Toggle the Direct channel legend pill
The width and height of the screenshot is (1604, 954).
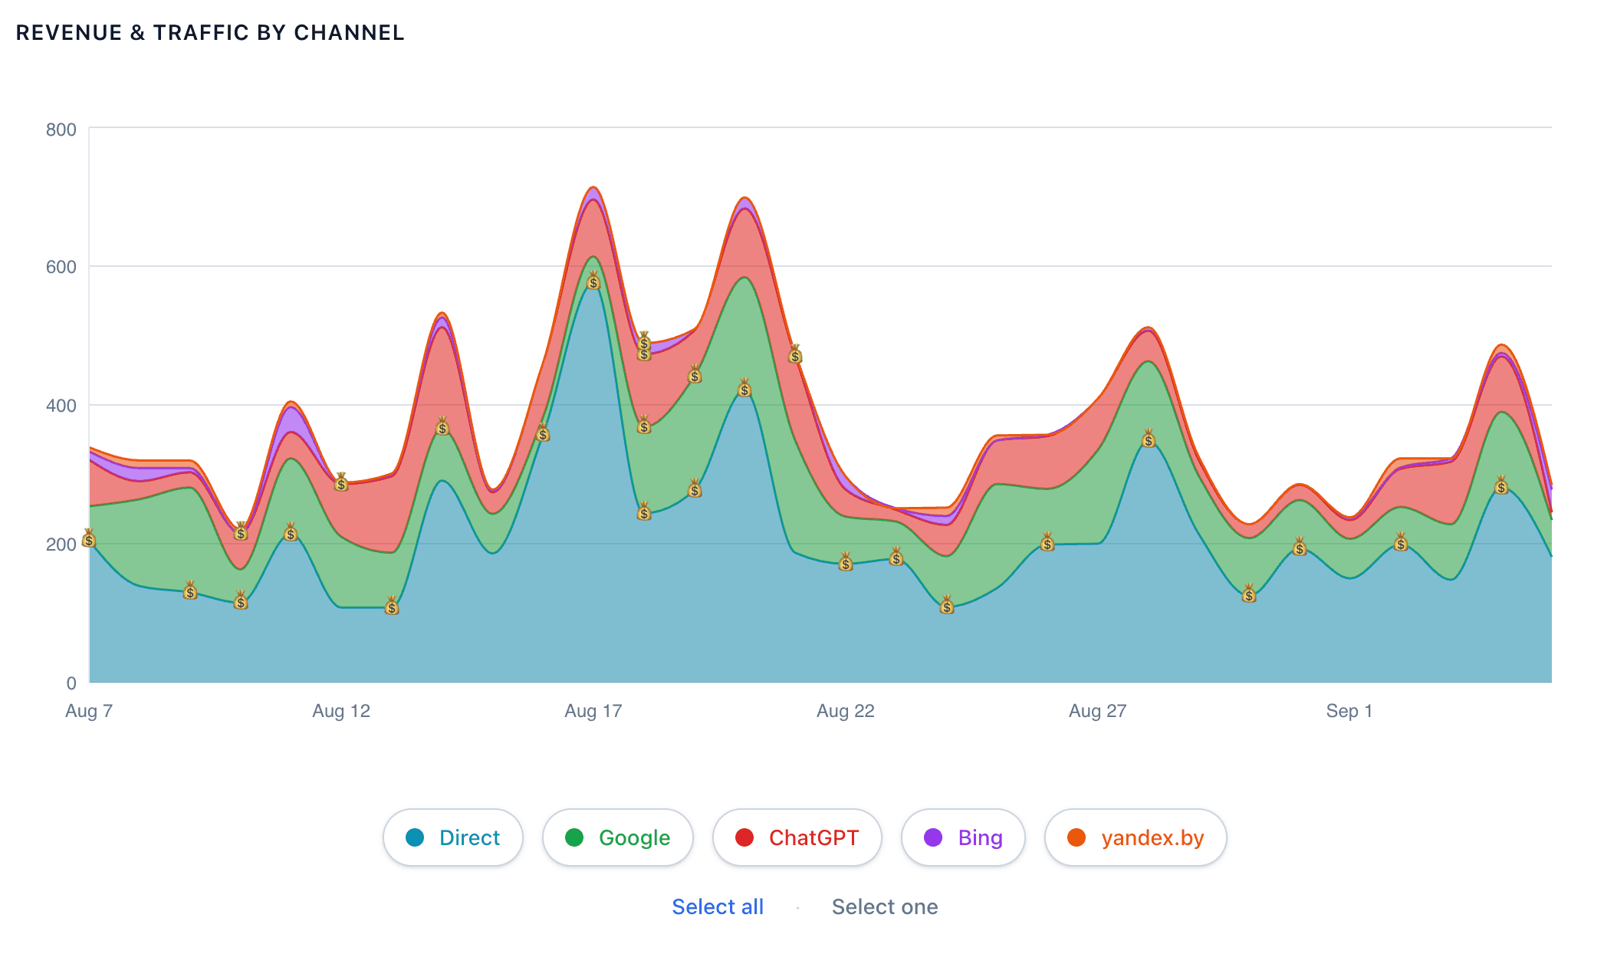[x=453, y=837]
